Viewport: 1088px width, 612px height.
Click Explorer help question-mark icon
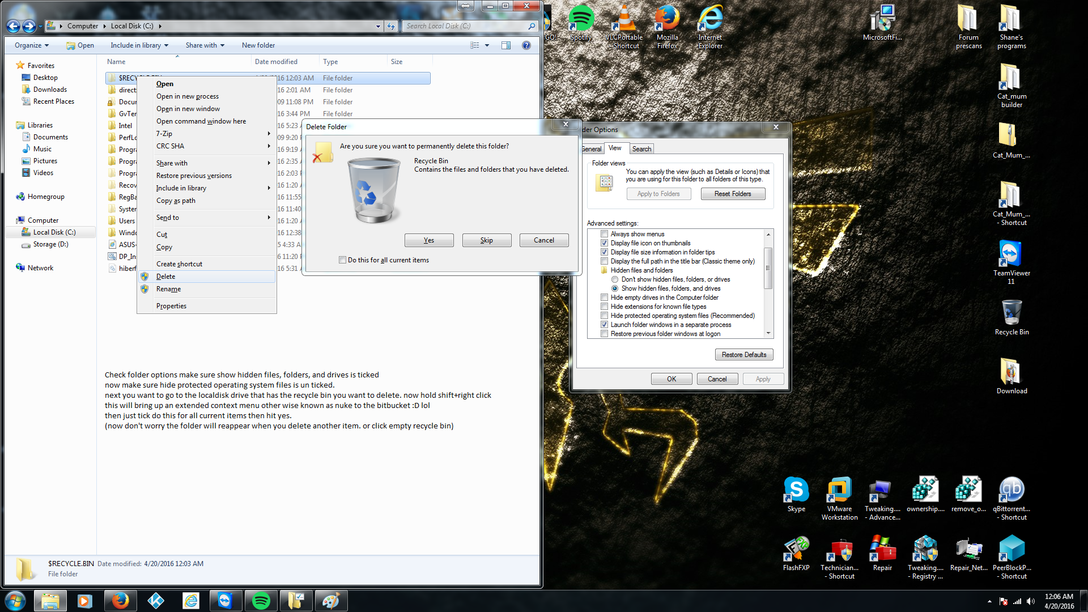tap(526, 45)
